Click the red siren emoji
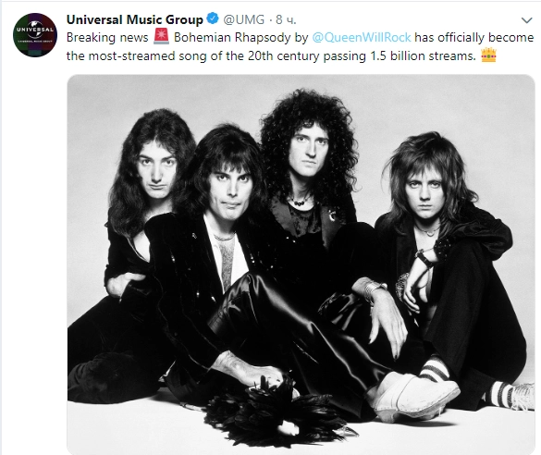The image size is (541, 455). tap(161, 37)
